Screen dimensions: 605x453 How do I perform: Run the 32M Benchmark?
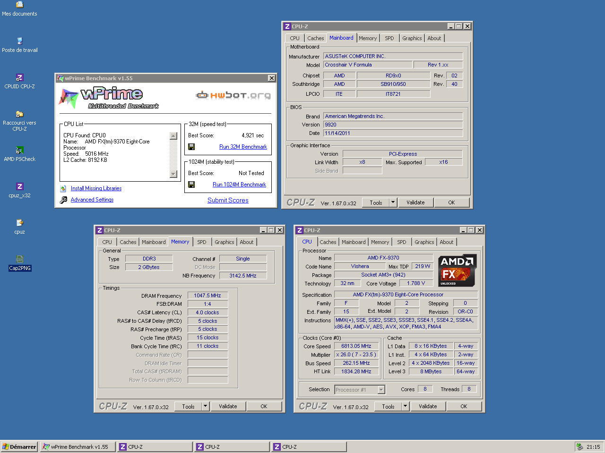click(243, 147)
